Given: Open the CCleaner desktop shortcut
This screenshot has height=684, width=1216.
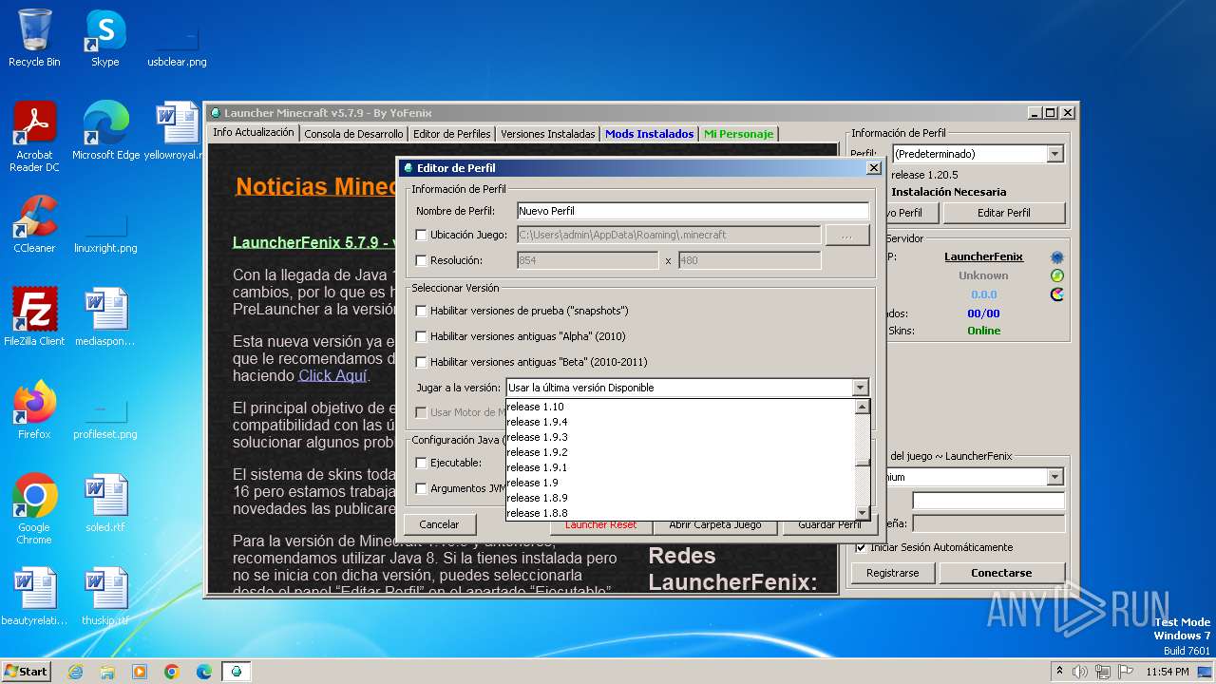Looking at the screenshot, I should pos(34,224).
